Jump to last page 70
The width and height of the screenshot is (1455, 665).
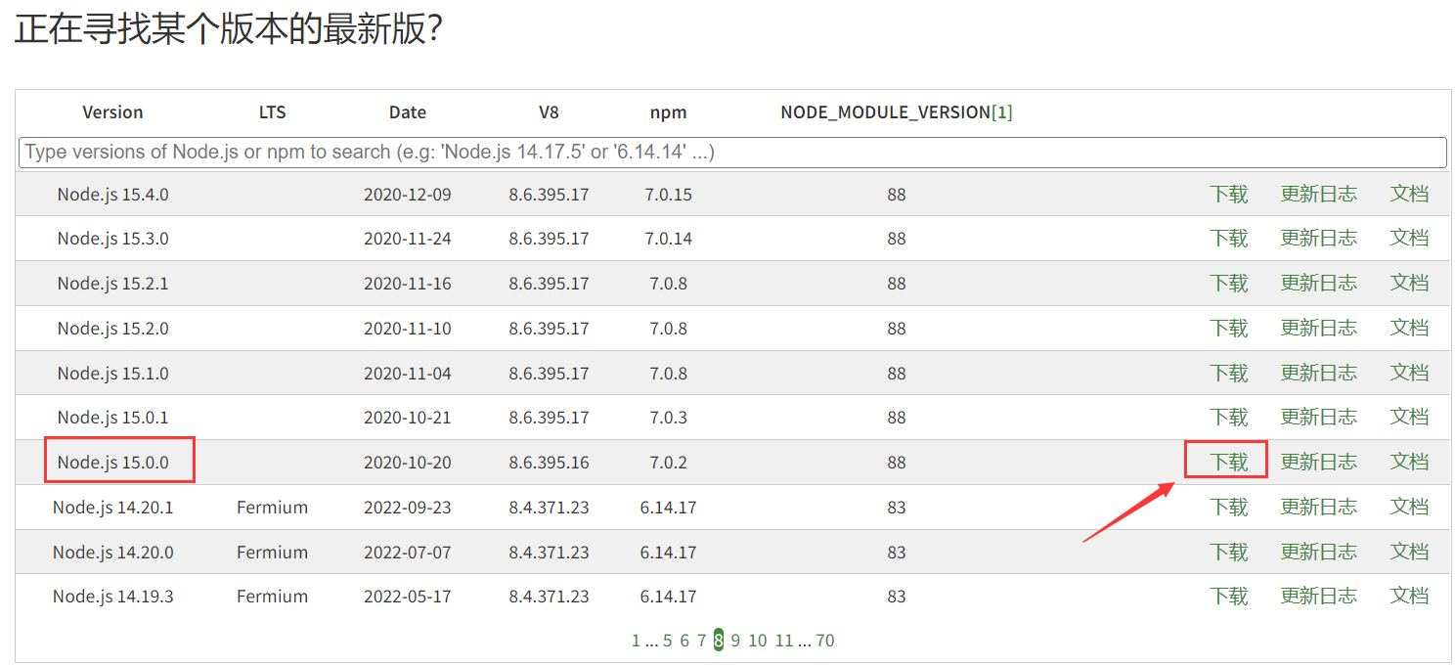pyautogui.click(x=824, y=640)
